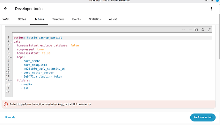220x125 pixels.
Task: Click the 402f1039_eufy_security_ws entry
Action: coord(44,69)
